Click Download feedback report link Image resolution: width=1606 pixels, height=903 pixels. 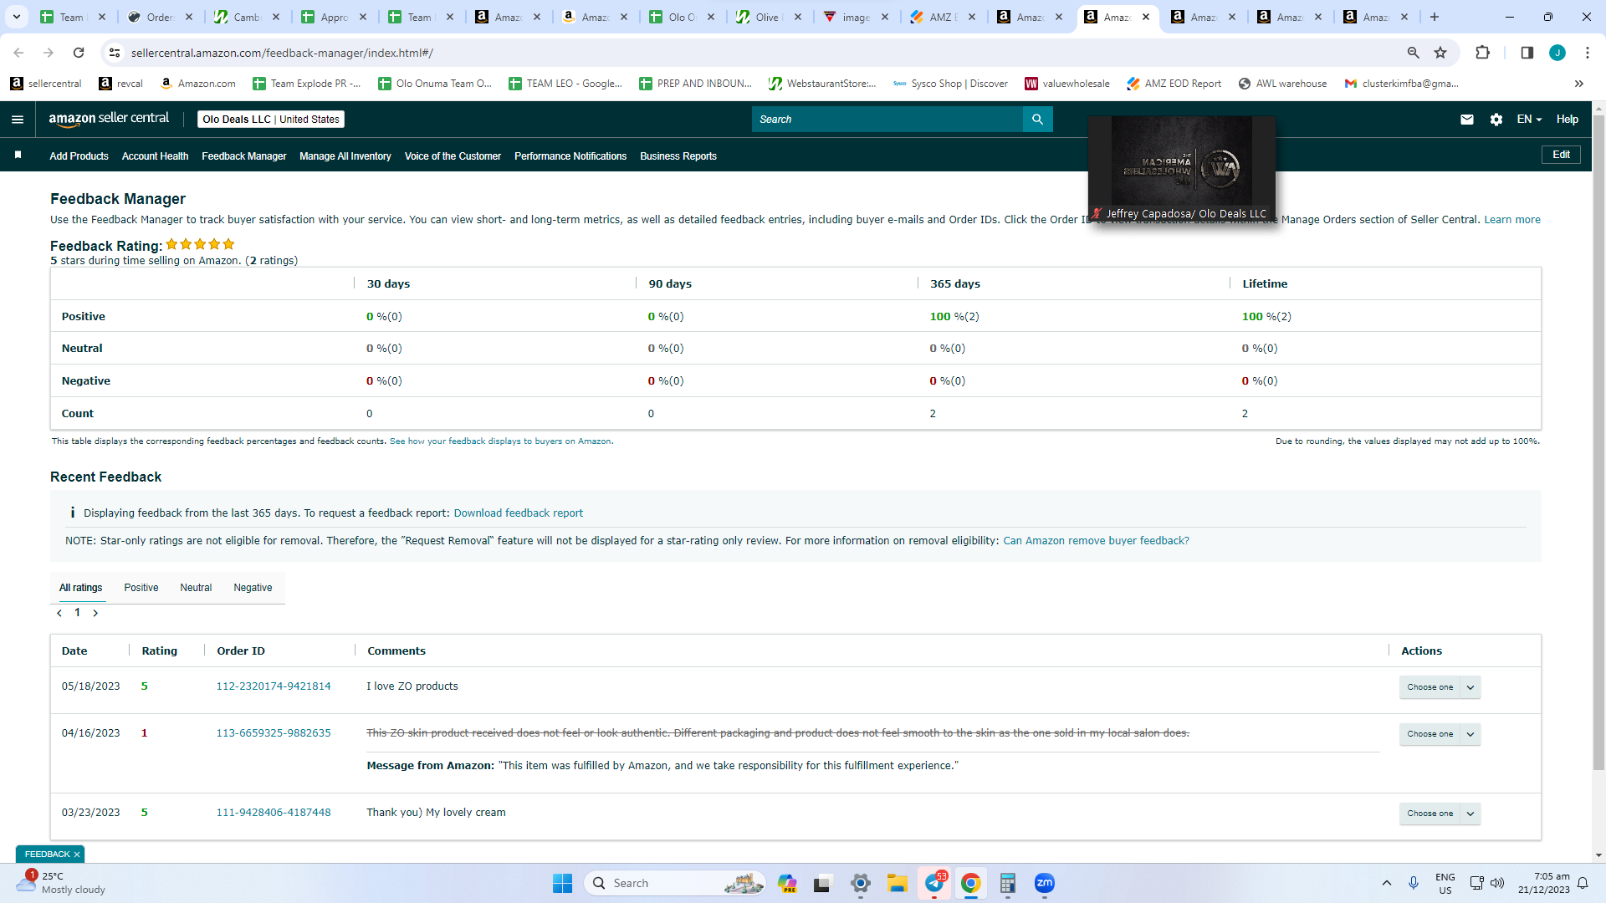tap(518, 513)
